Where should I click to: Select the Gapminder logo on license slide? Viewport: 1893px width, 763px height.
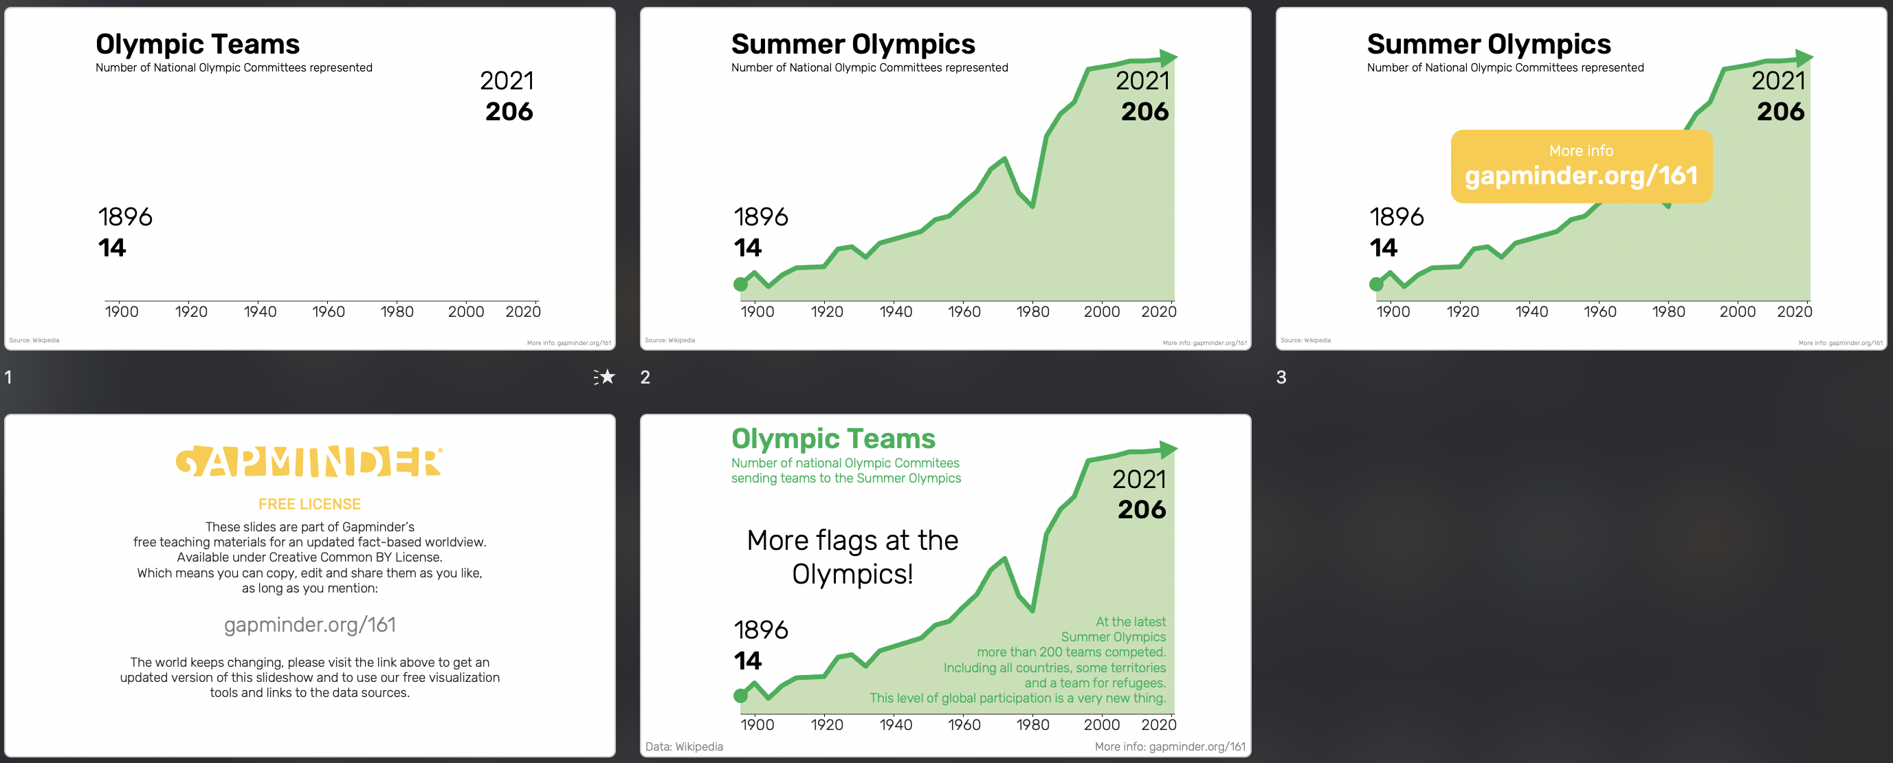pos(309,462)
